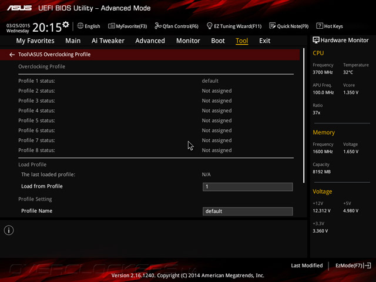Select the Profile 2 status row
The image size is (376, 282).
[x=156, y=91]
